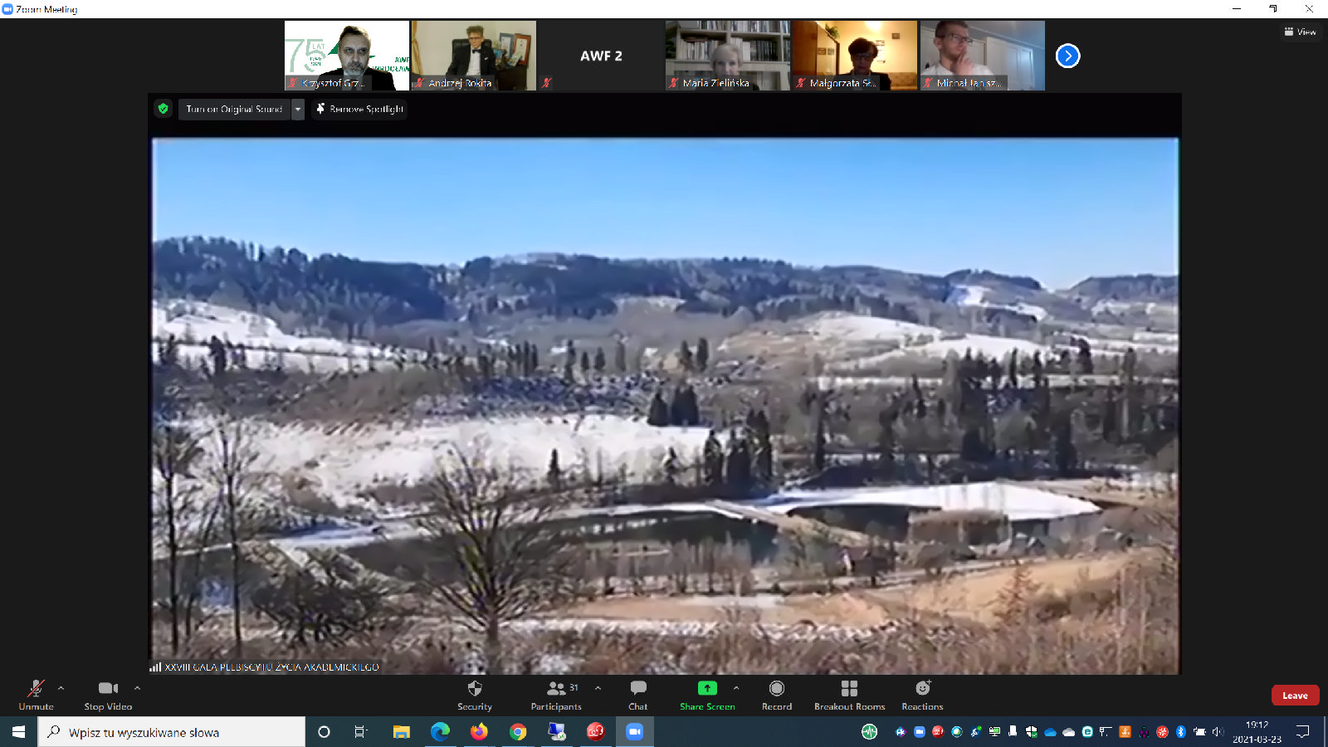
Task: Open the Zoom icon in the system tray
Action: [x=919, y=732]
